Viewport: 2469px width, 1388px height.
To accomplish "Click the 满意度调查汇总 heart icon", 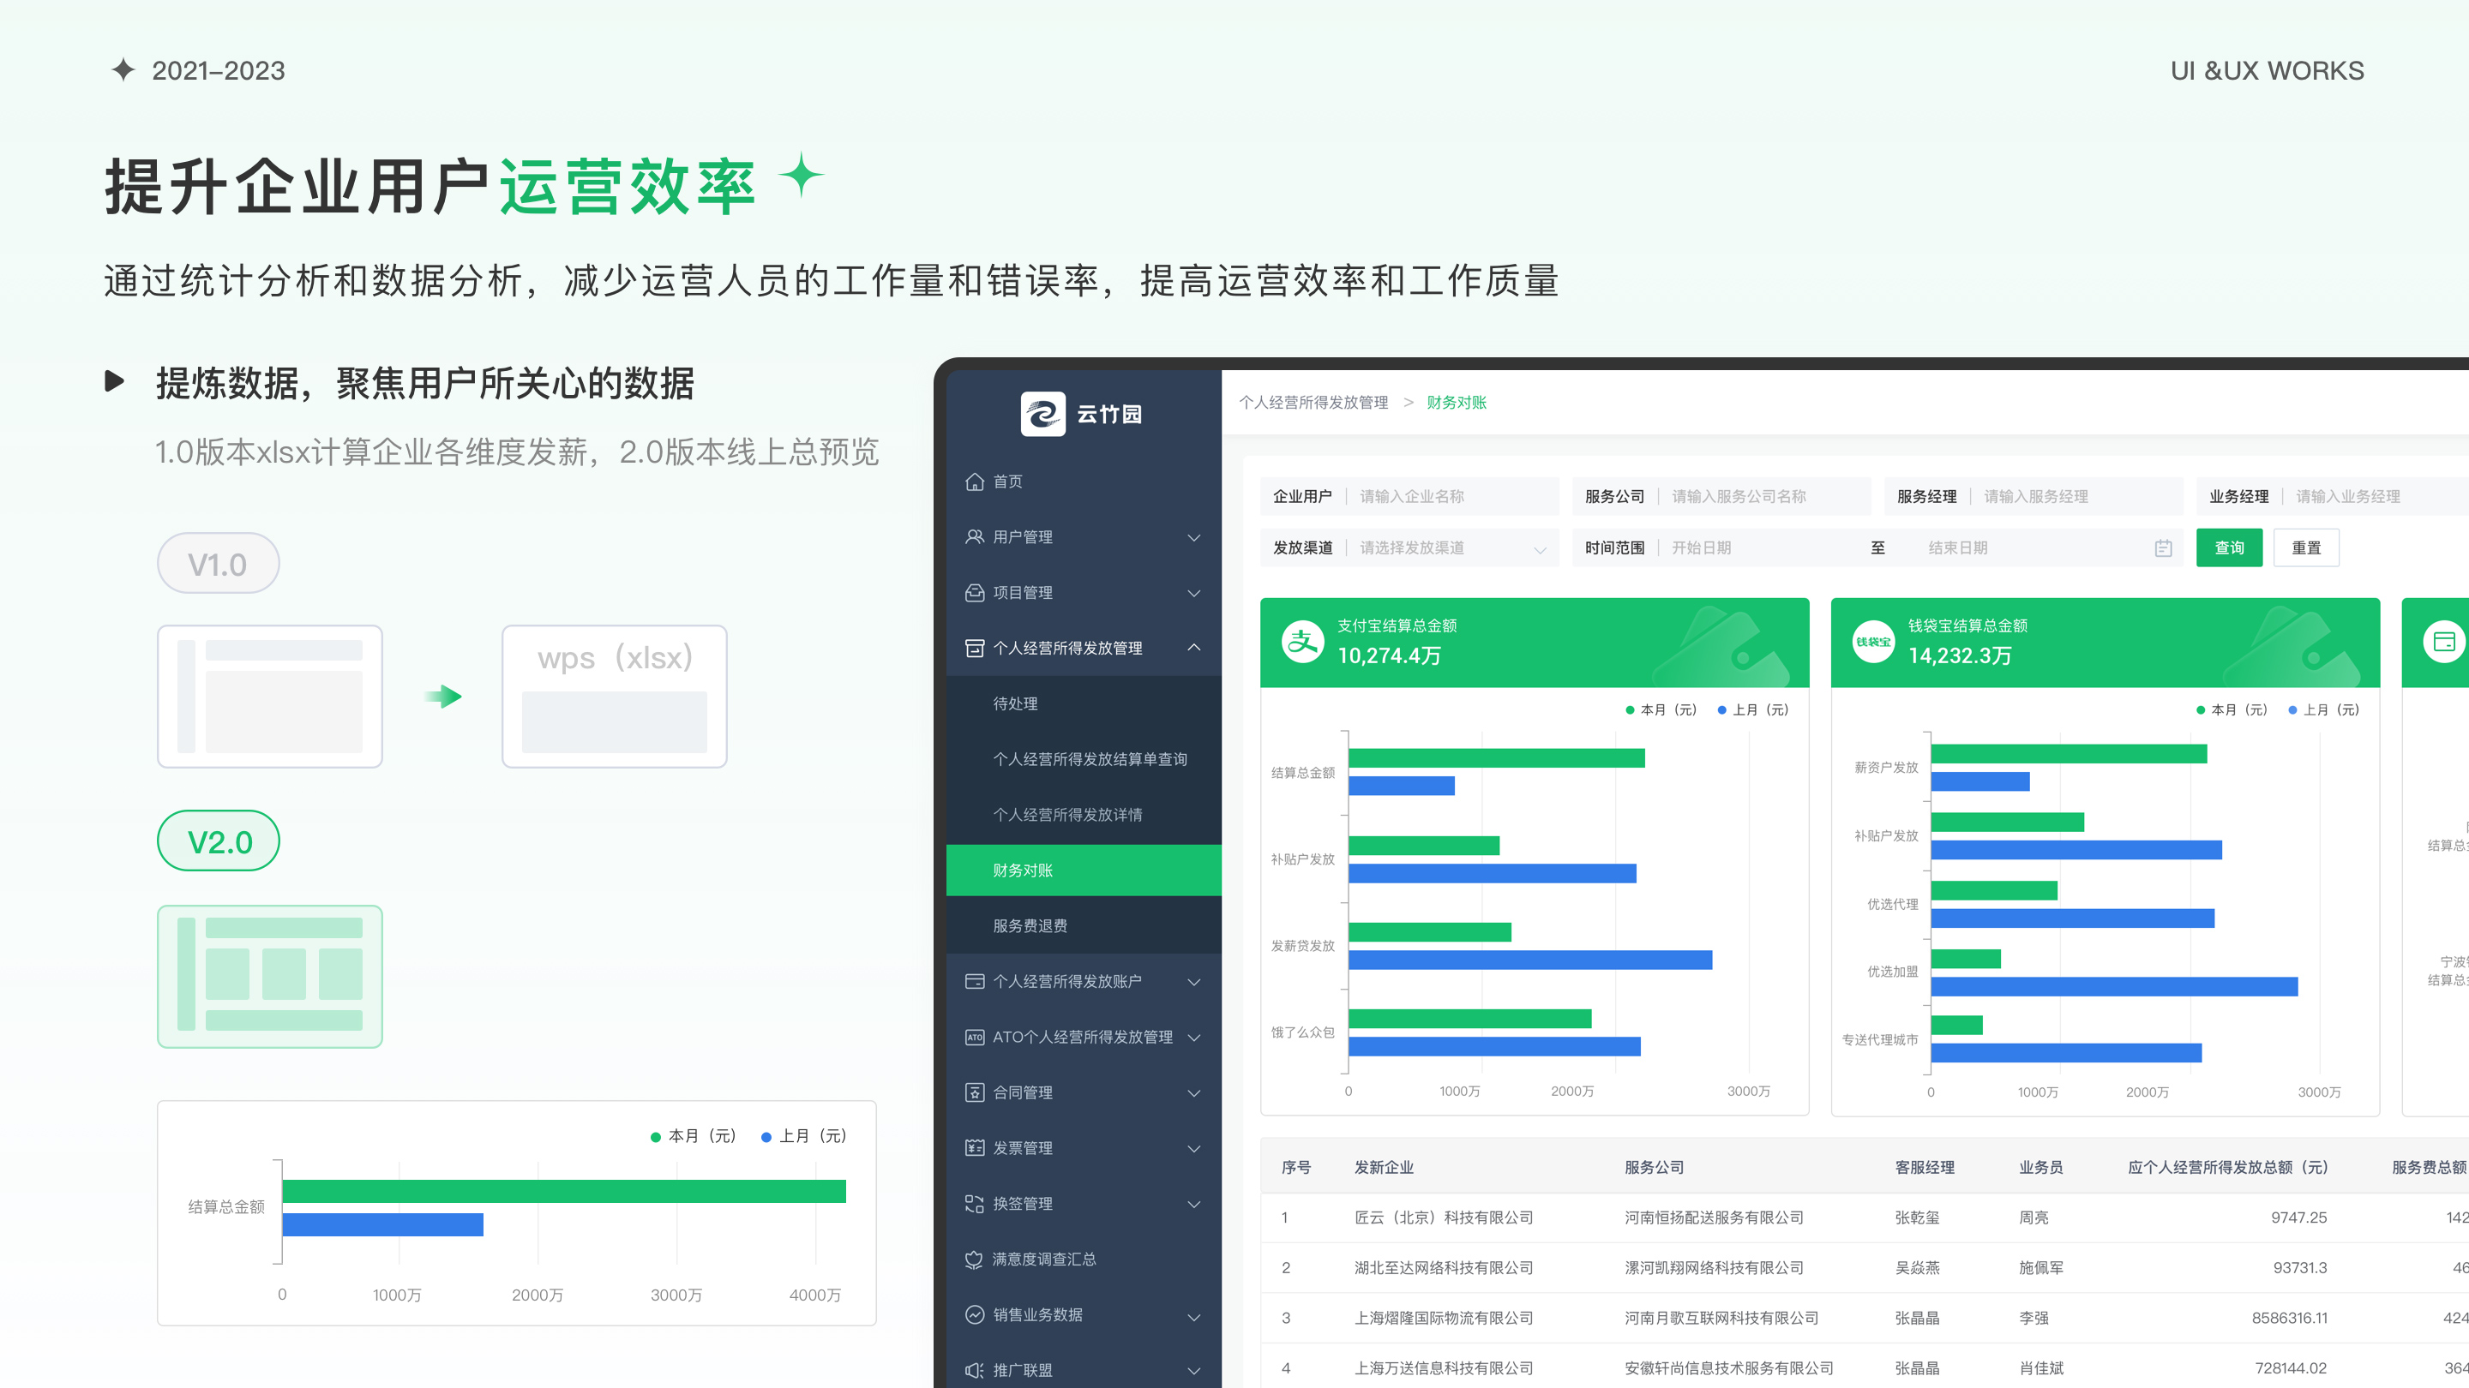I will 974,1259.
